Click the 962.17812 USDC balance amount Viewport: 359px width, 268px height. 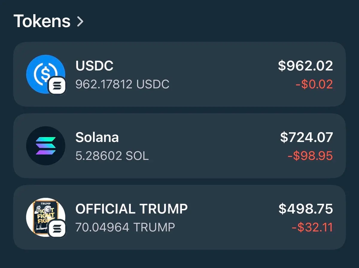click(122, 84)
